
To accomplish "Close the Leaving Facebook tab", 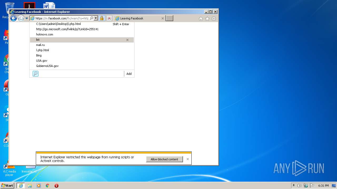I will (x=162, y=18).
